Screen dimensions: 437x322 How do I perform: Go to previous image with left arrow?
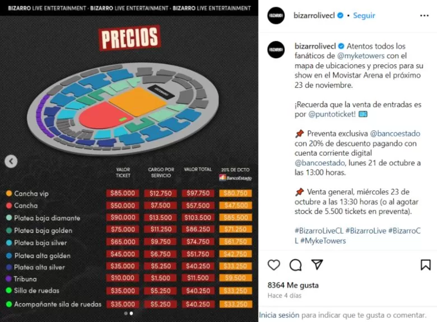tap(11, 161)
